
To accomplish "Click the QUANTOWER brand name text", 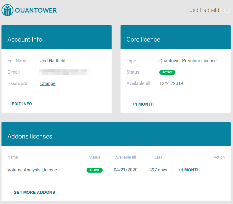I will [x=36, y=10].
